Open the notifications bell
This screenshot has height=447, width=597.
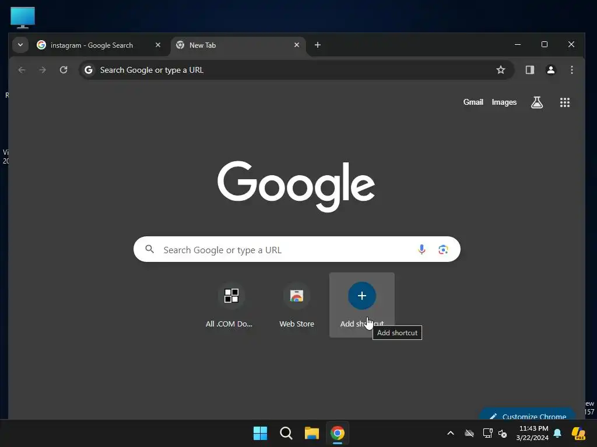557,433
